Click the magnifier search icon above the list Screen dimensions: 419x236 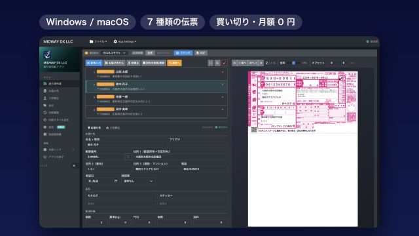point(217,63)
